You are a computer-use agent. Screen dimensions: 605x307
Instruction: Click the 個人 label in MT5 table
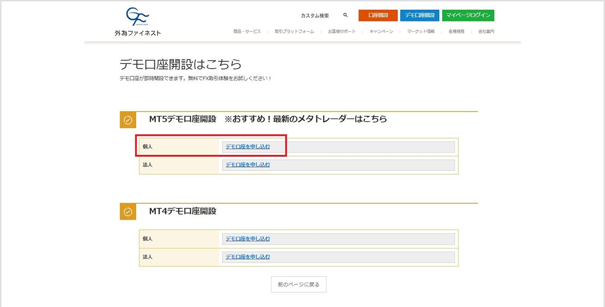[x=147, y=147]
